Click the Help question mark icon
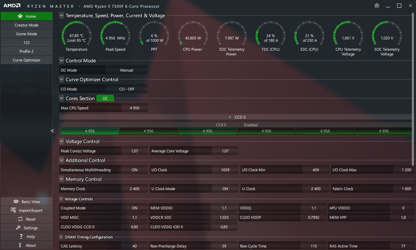This screenshot has width=416, height=250. pyautogui.click(x=21, y=236)
